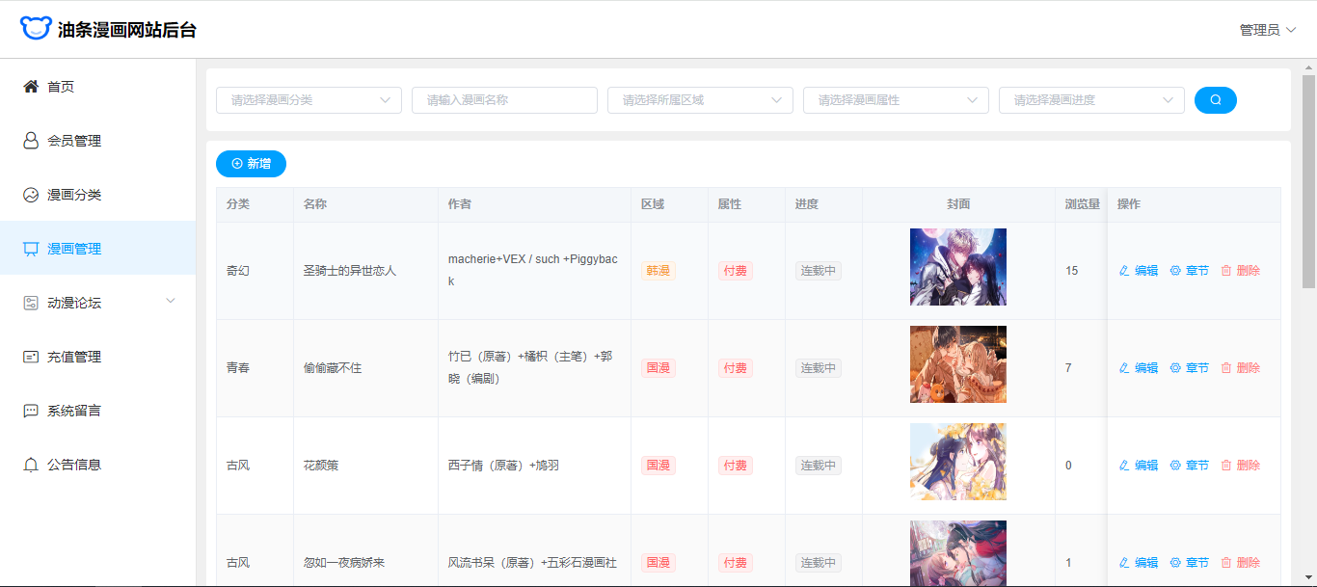Click the user icon beside 会员管理
This screenshot has width=1317, height=587.
point(31,141)
